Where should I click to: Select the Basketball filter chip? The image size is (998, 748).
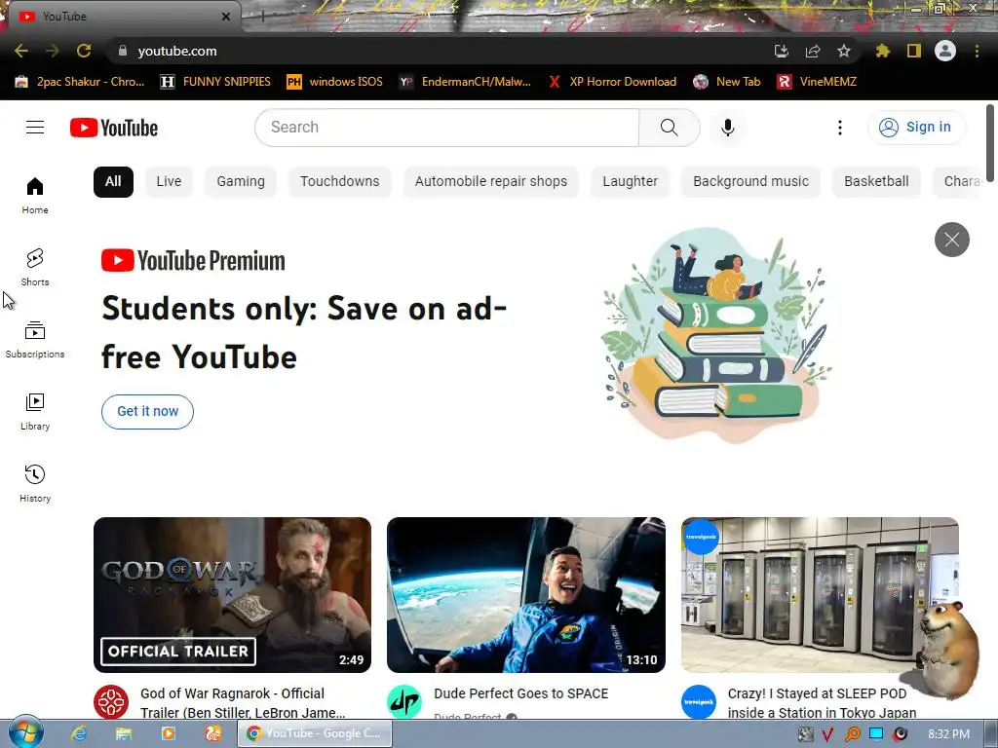coord(876,181)
